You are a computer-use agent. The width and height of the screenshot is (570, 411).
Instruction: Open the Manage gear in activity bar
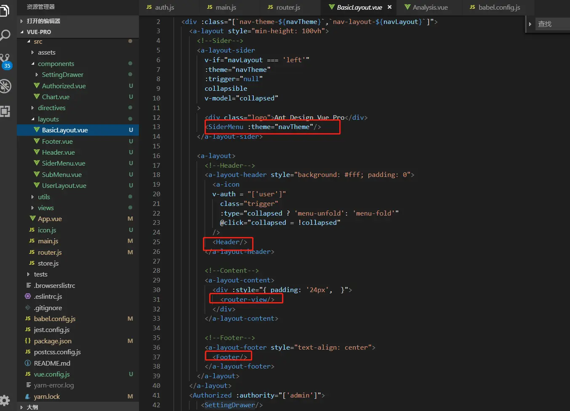pyautogui.click(x=5, y=400)
